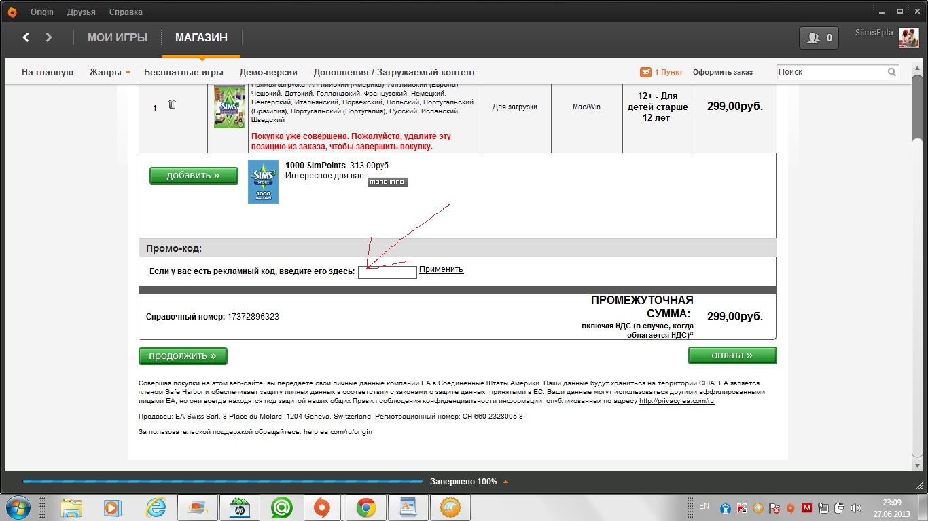This screenshot has width=928, height=521.
Task: Focus the Поиск search field
Action: [x=830, y=72]
